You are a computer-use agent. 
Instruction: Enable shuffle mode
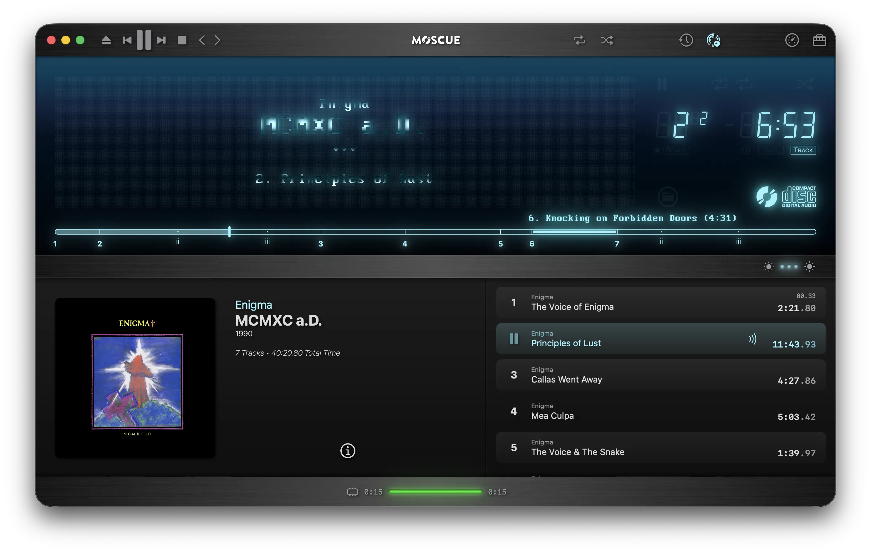click(x=607, y=41)
